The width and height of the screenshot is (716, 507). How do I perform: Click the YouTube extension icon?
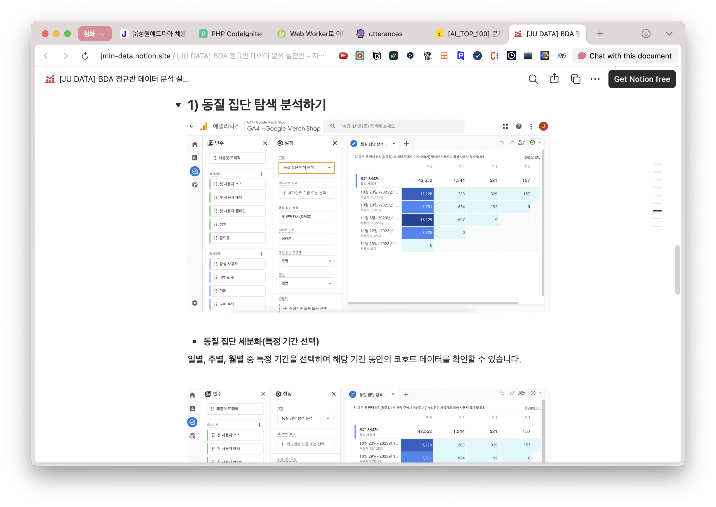tap(343, 56)
